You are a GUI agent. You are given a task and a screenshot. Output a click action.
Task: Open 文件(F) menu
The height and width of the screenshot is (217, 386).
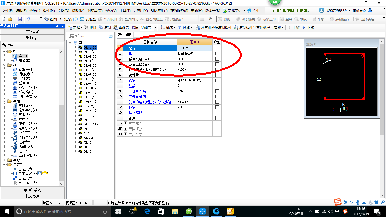[7, 11]
